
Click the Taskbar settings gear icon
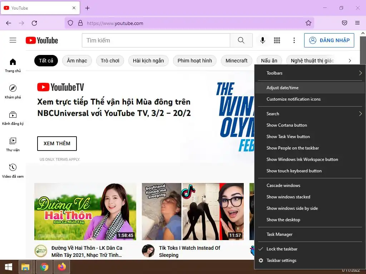[x=261, y=260]
